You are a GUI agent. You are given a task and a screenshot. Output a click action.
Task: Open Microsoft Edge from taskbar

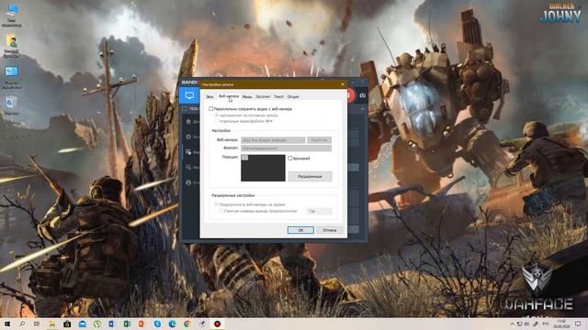click(172, 324)
